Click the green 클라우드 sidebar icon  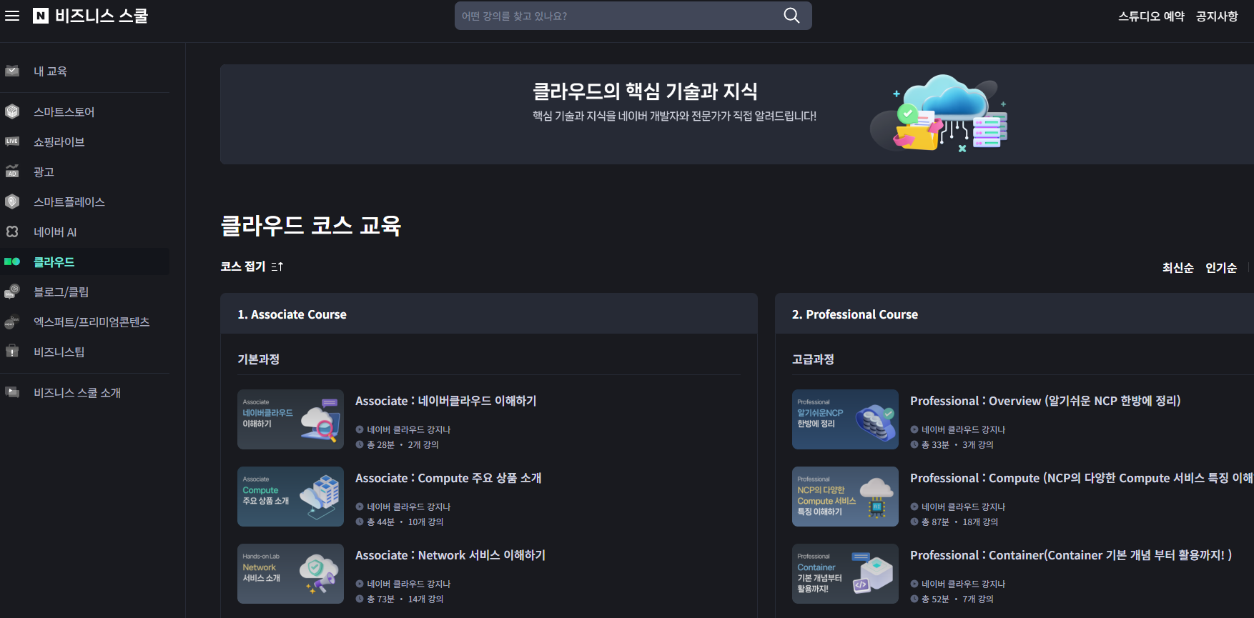tap(12, 261)
